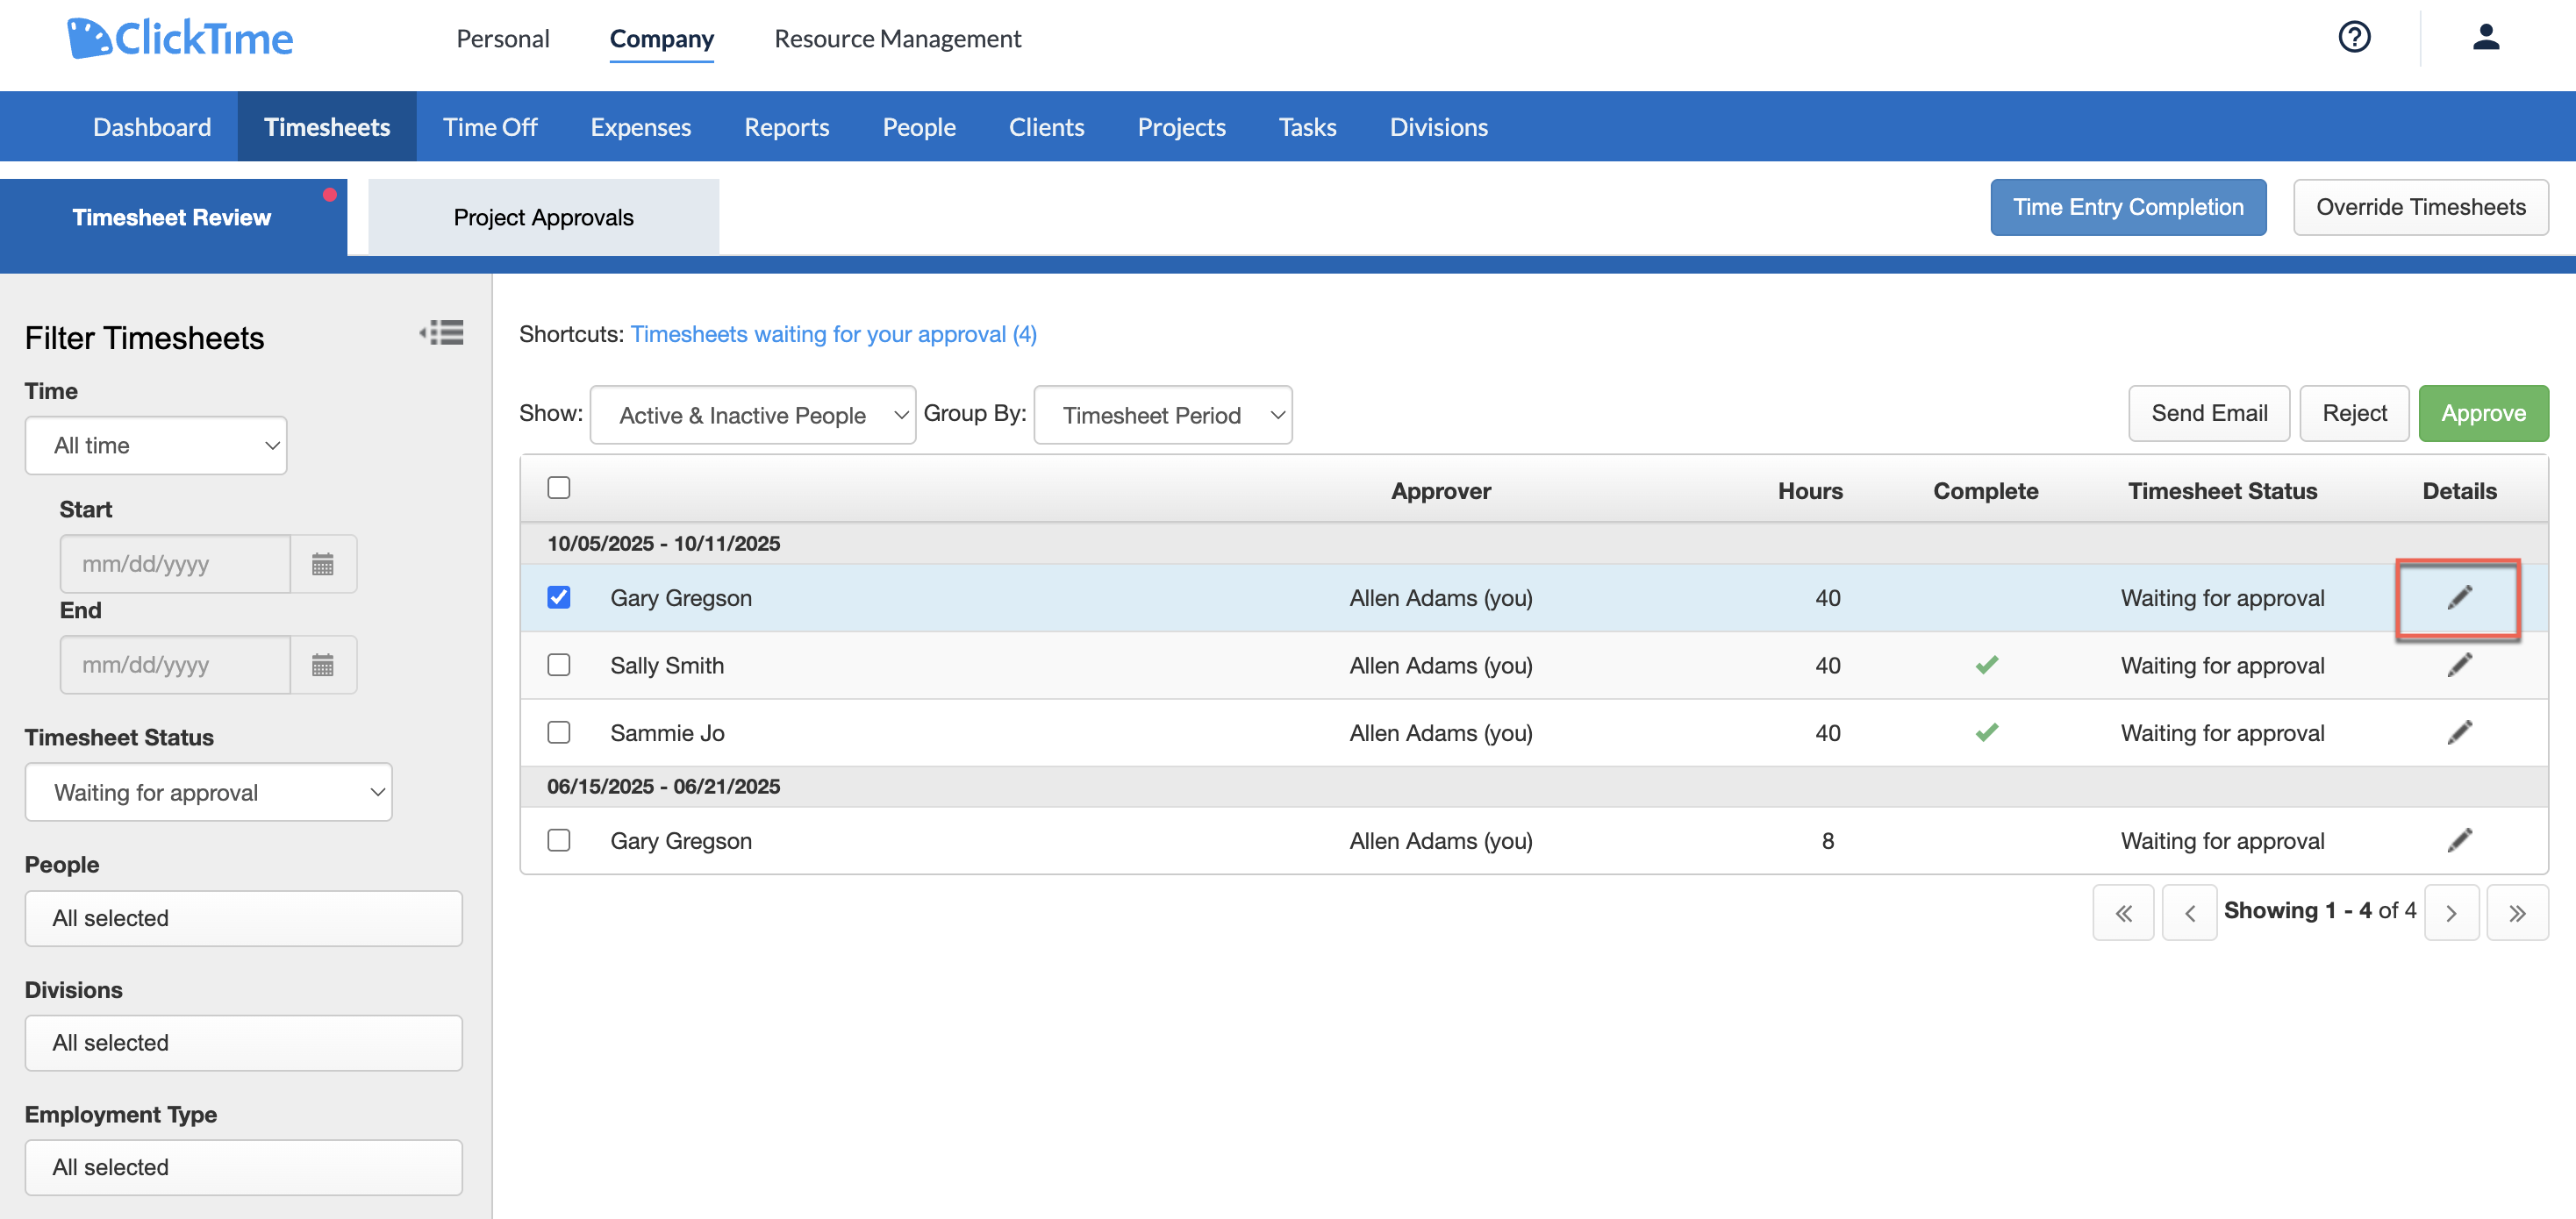Click the Sally Smith name
Viewport: 2576px width, 1219px height.
667,665
